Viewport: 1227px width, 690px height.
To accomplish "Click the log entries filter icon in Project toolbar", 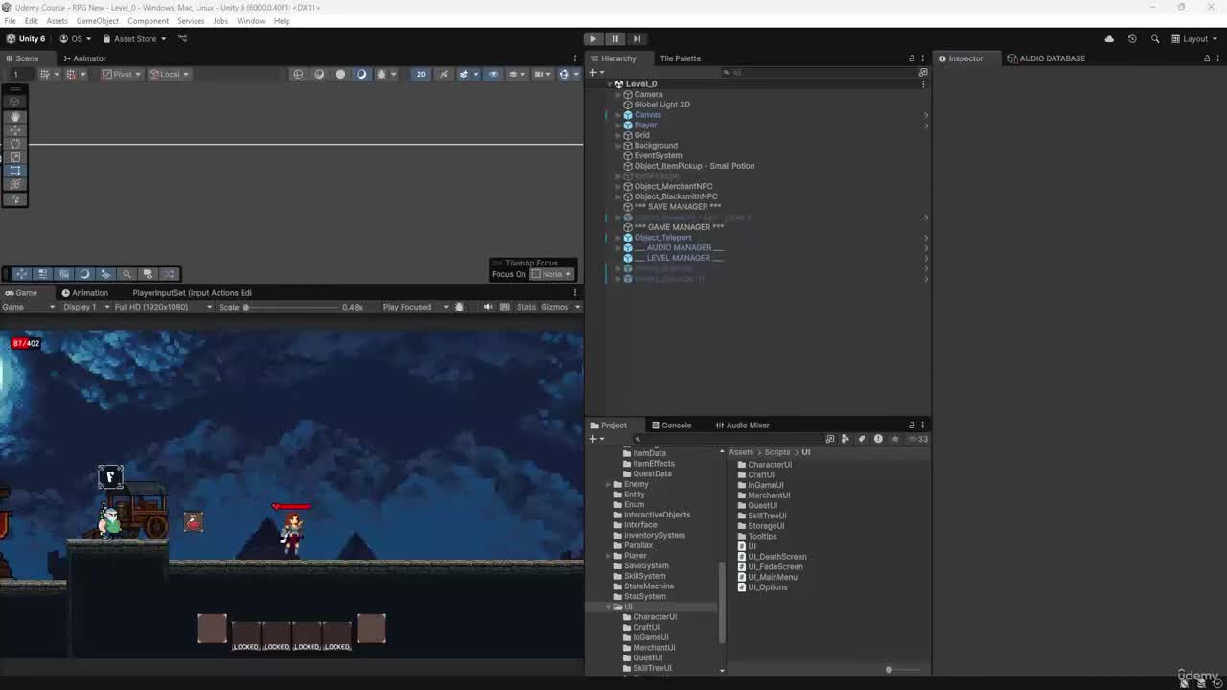I will [878, 439].
